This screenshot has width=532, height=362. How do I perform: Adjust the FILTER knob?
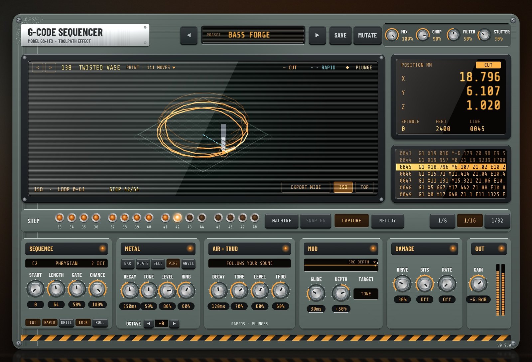tap(453, 35)
